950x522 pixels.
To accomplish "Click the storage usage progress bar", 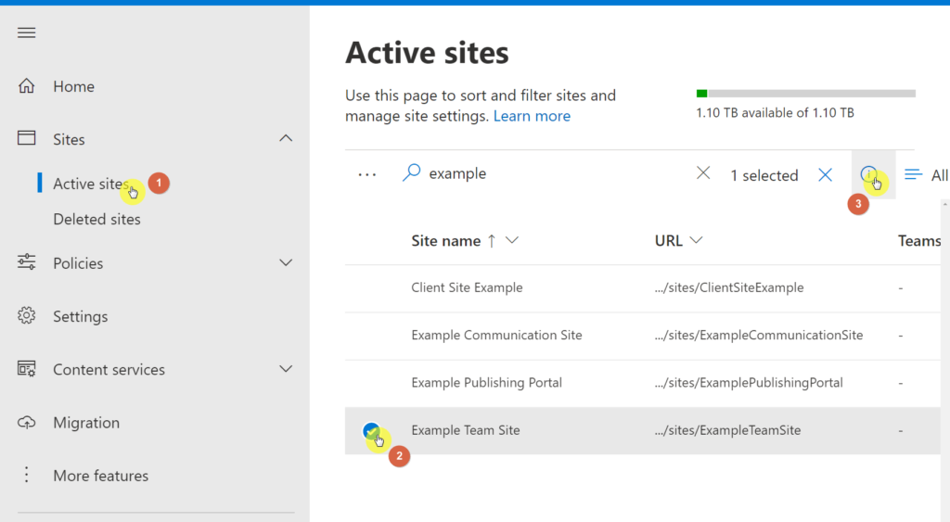I will click(x=806, y=94).
